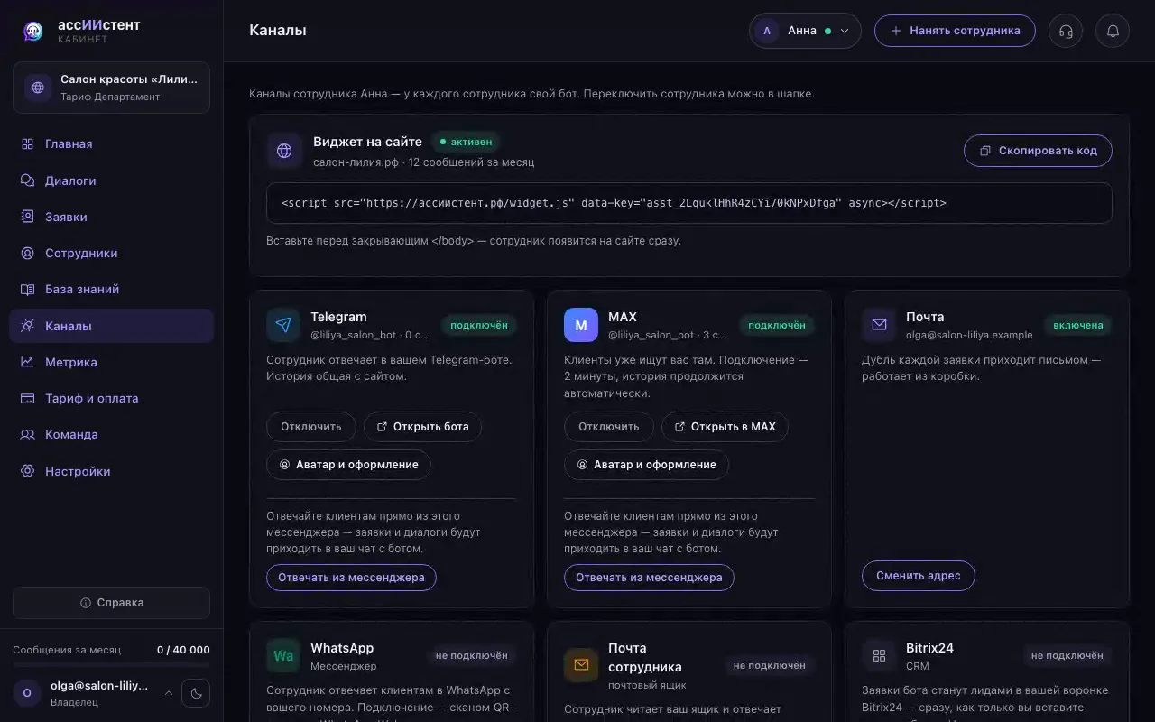This screenshot has width=1155, height=722.
Task: Open the Салон красоты «Лилия» workspace selector
Action: coord(111,88)
